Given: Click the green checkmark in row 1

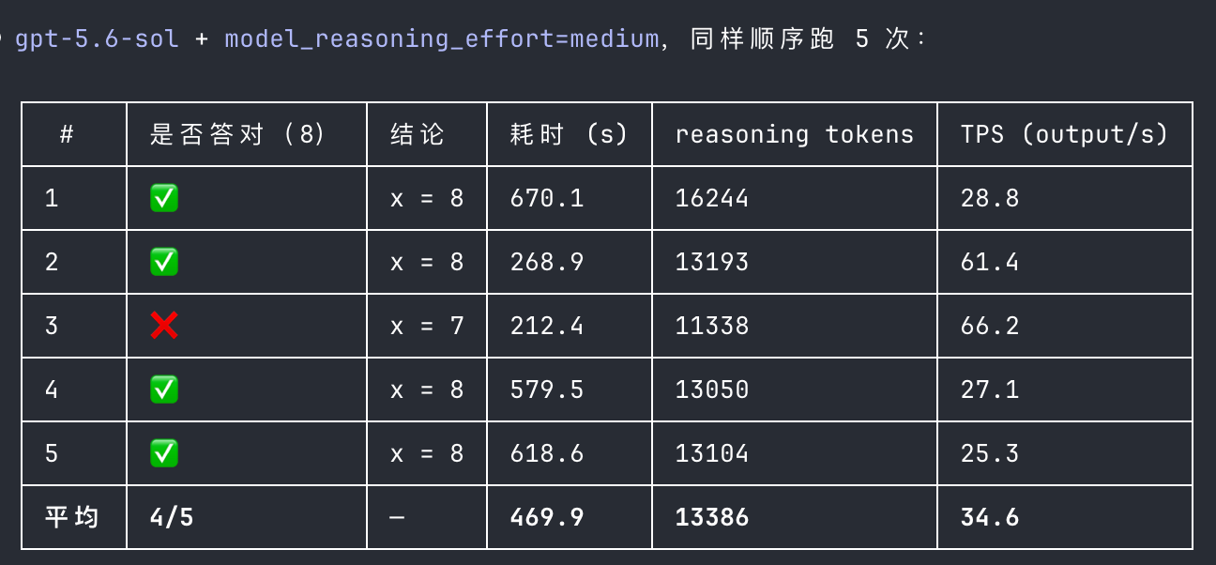Looking at the screenshot, I should coord(164,198).
